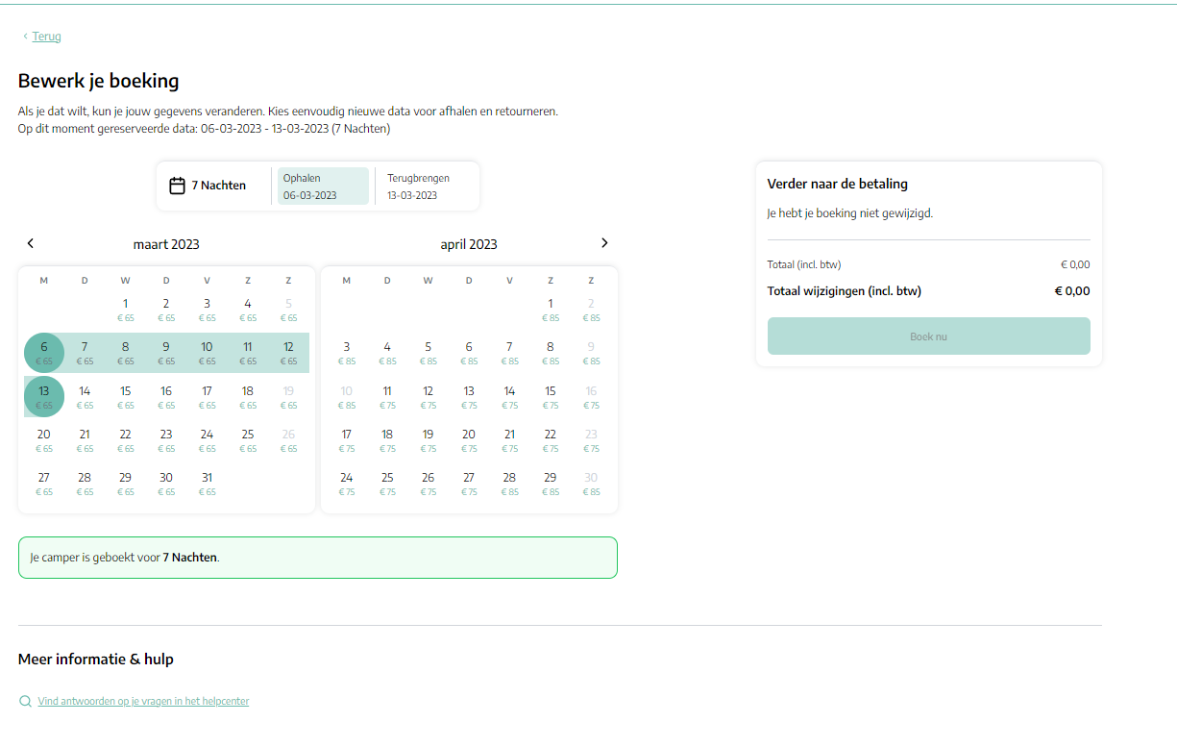The width and height of the screenshot is (1177, 747).
Task: Pick March 1 in the calendar
Action: pyautogui.click(x=126, y=310)
